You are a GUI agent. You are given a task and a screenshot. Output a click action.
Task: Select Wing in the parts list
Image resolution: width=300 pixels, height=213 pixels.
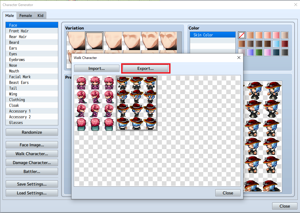(32, 94)
